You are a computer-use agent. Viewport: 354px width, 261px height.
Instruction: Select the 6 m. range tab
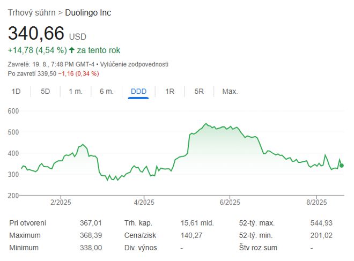coord(107,91)
